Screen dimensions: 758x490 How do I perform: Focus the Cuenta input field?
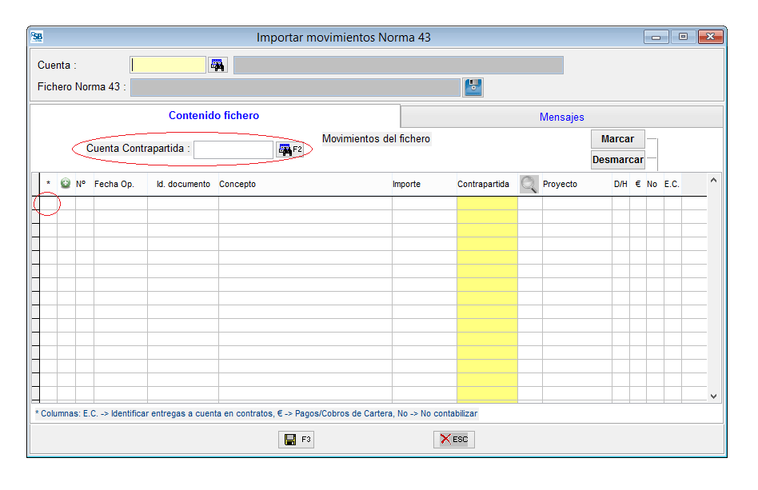click(x=168, y=66)
